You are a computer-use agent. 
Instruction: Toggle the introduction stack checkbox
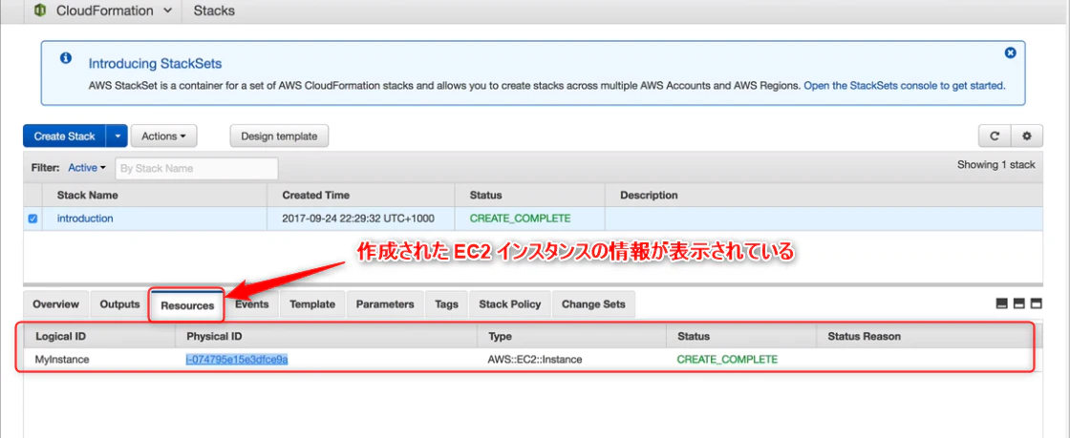tap(32, 219)
